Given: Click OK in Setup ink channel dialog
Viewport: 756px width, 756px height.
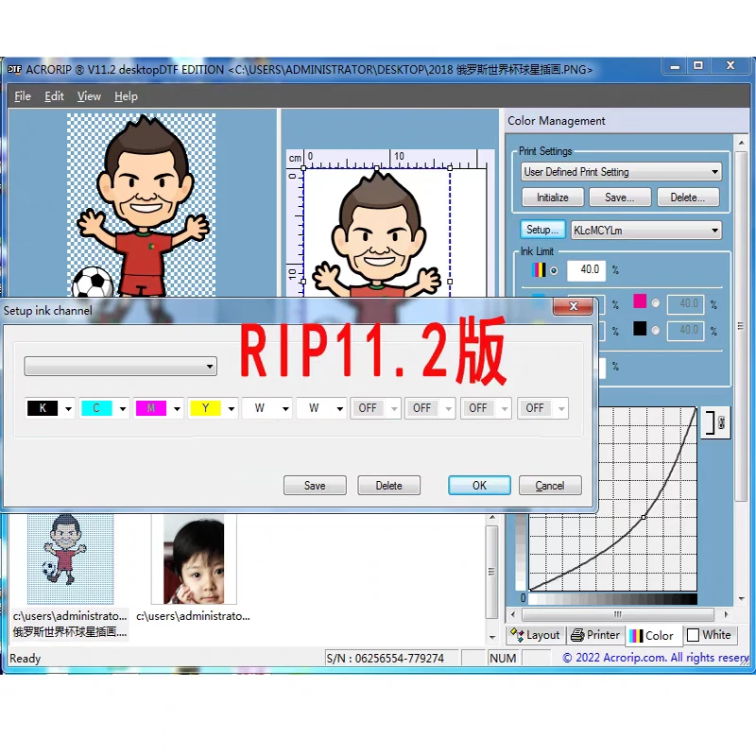Looking at the screenshot, I should [479, 485].
